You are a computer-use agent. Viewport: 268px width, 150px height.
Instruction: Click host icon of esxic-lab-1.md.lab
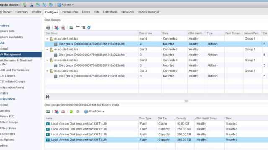coord(51,39)
